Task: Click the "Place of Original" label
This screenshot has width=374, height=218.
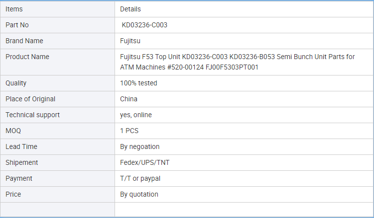Action: pyautogui.click(x=30, y=99)
